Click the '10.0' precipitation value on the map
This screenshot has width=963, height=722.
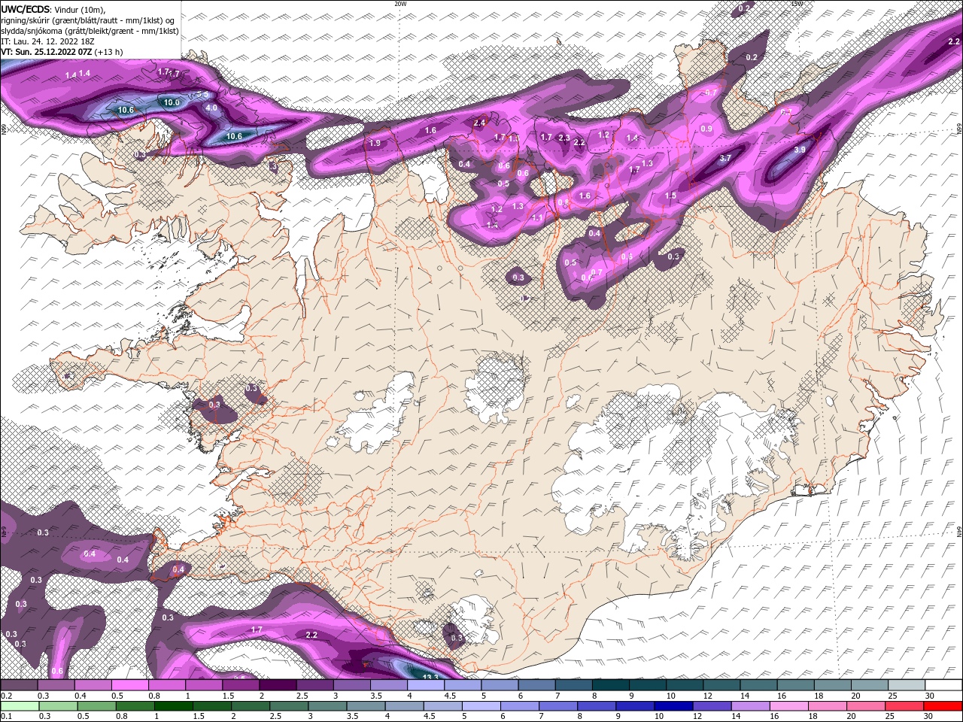172,102
